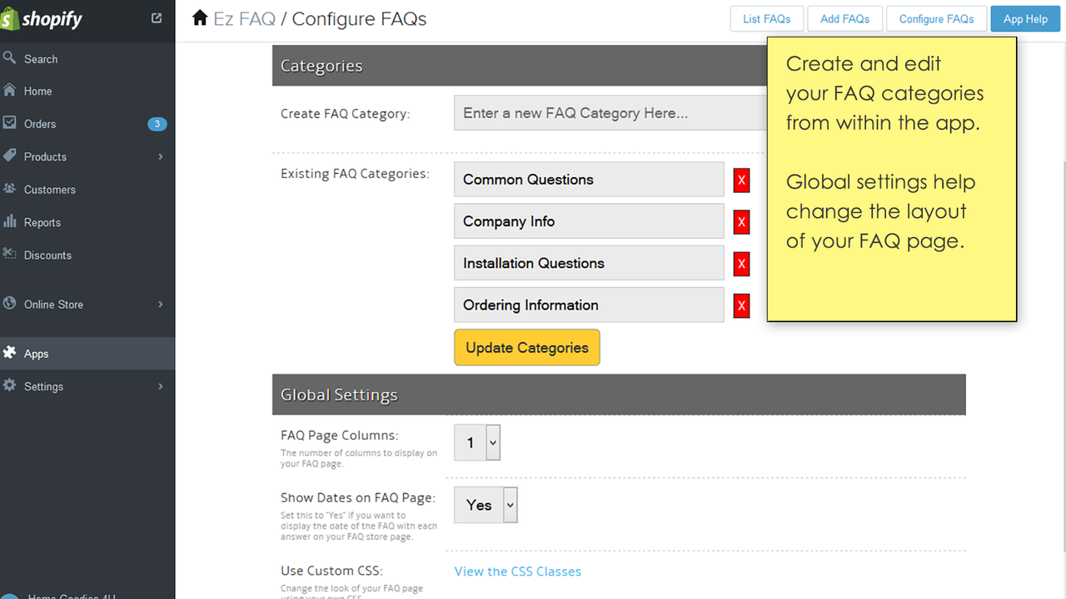1066x599 pixels.
Task: Click the List FAQs button
Action: pyautogui.click(x=767, y=18)
